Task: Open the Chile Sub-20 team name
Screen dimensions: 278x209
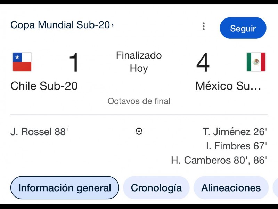Action: pyautogui.click(x=44, y=86)
